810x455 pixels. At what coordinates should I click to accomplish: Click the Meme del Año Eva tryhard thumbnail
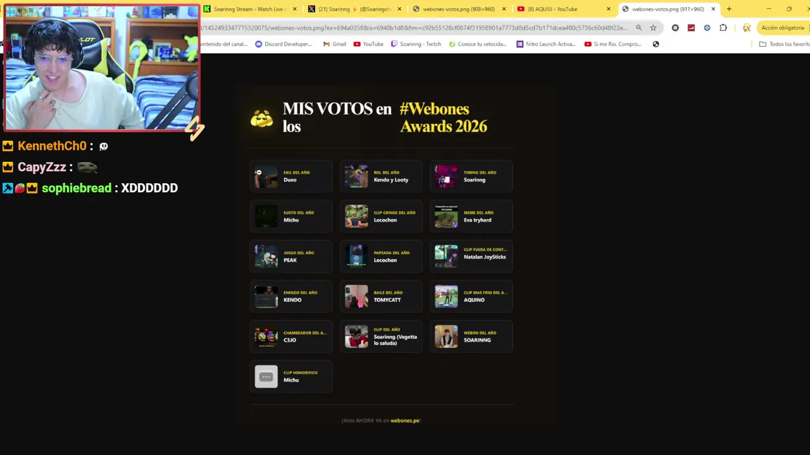pyautogui.click(x=446, y=216)
